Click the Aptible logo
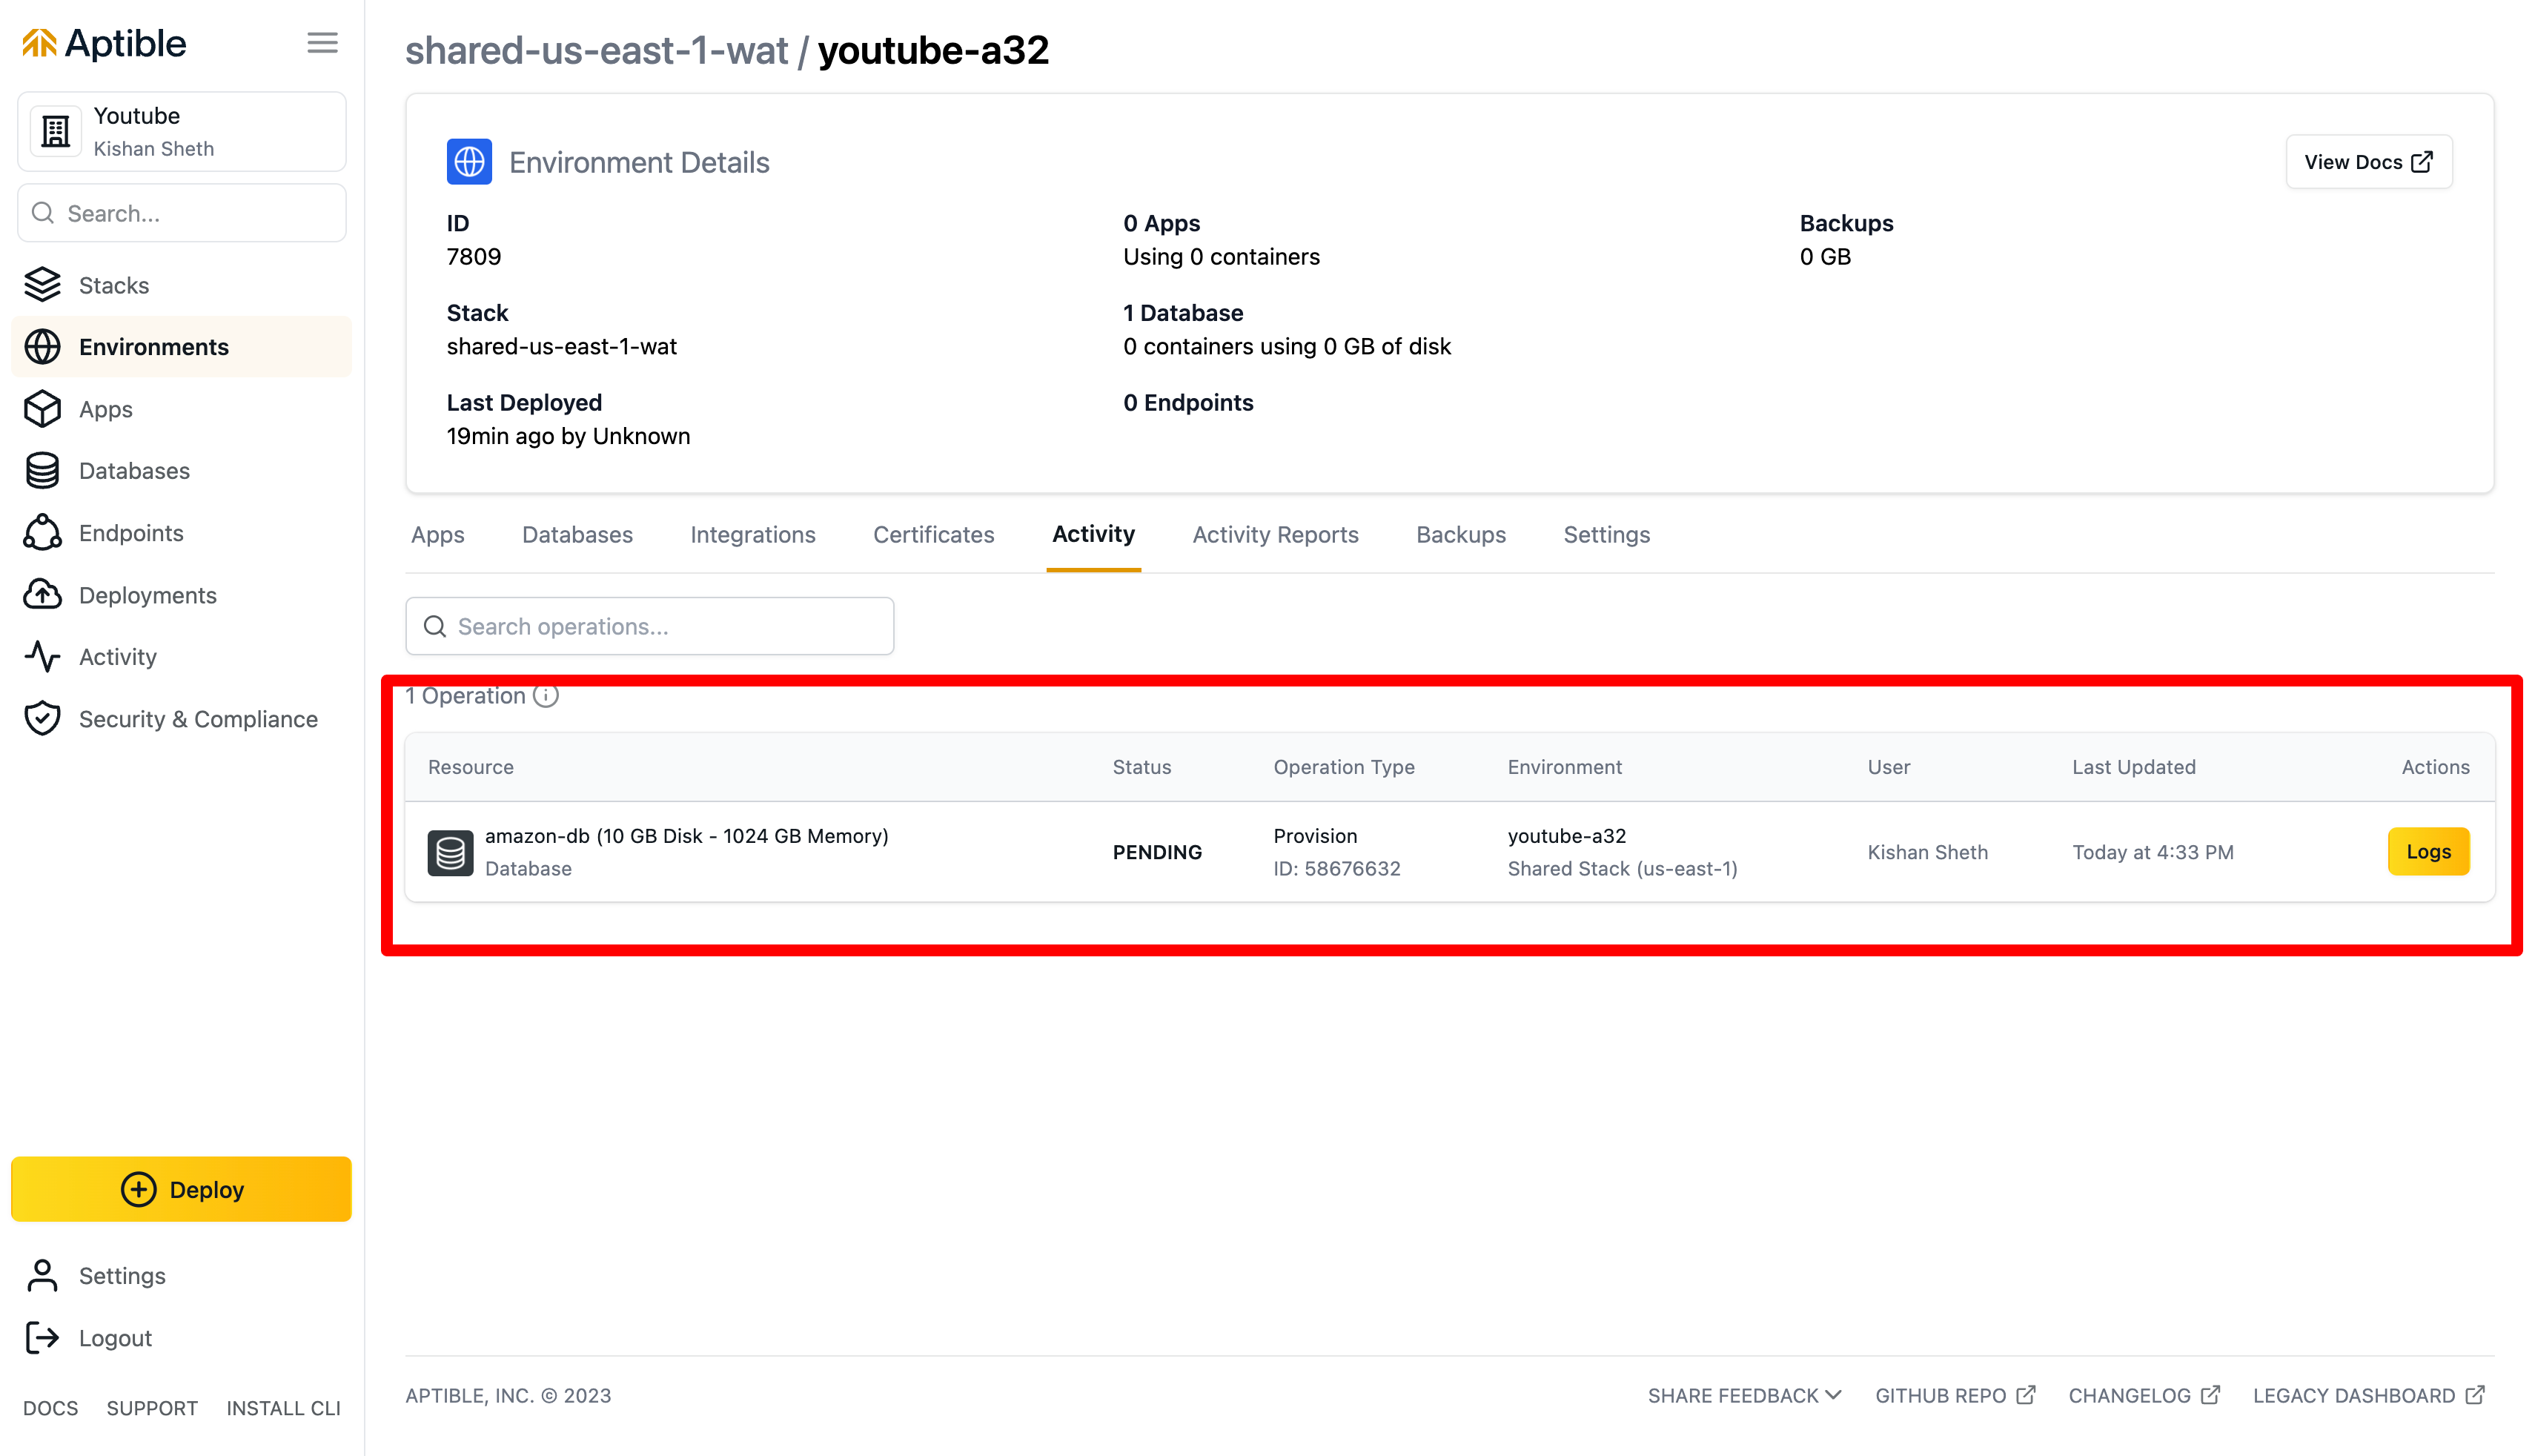 [x=103, y=43]
